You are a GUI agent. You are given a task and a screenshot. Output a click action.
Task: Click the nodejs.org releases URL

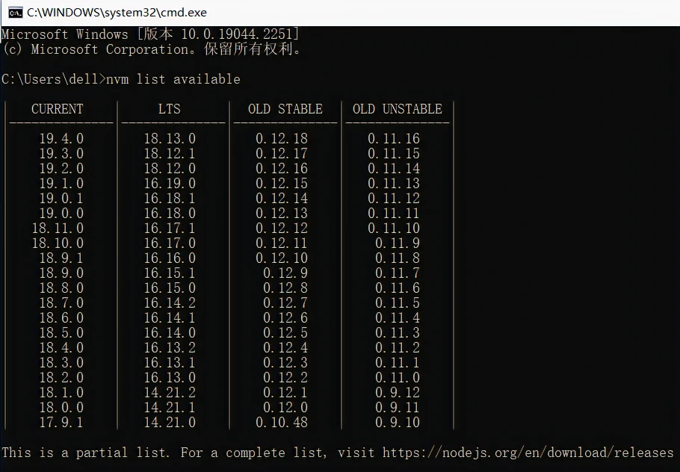(528, 453)
